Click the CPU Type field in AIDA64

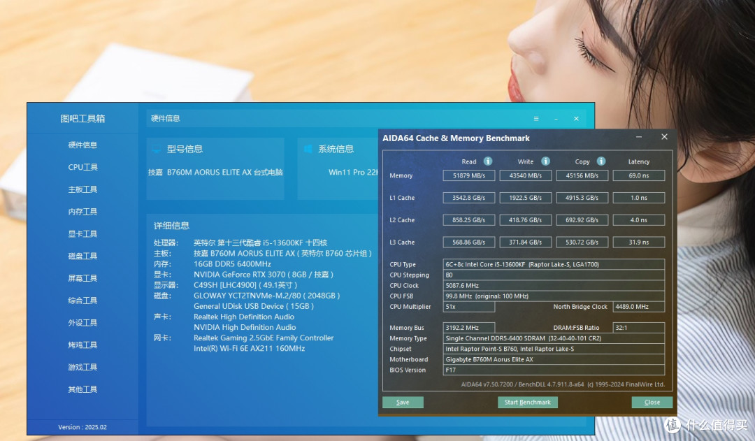(x=554, y=264)
